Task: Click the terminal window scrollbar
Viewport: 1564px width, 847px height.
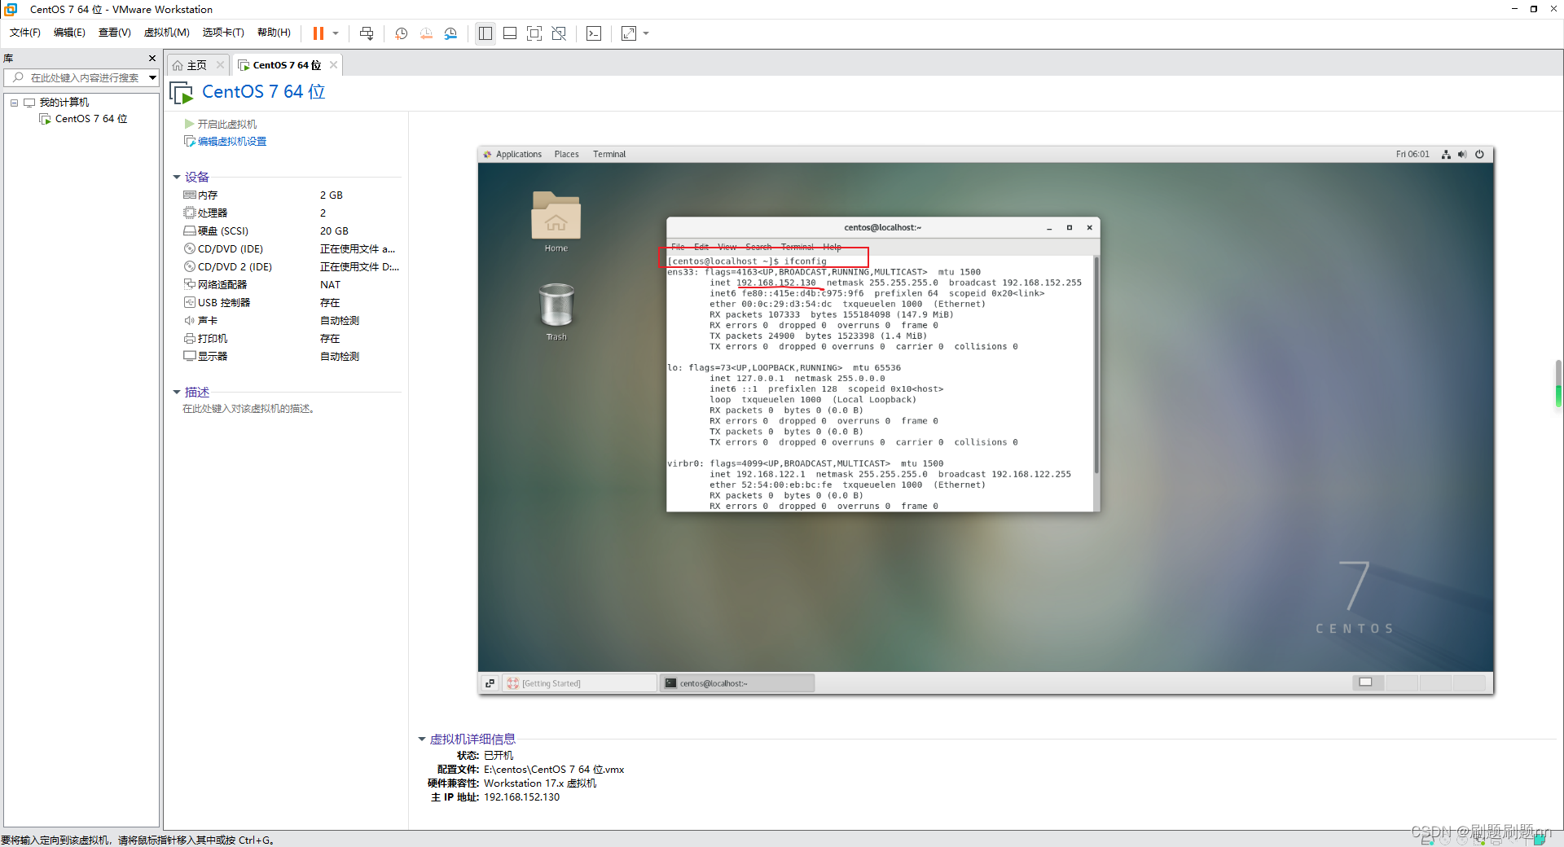Action: [1096, 365]
